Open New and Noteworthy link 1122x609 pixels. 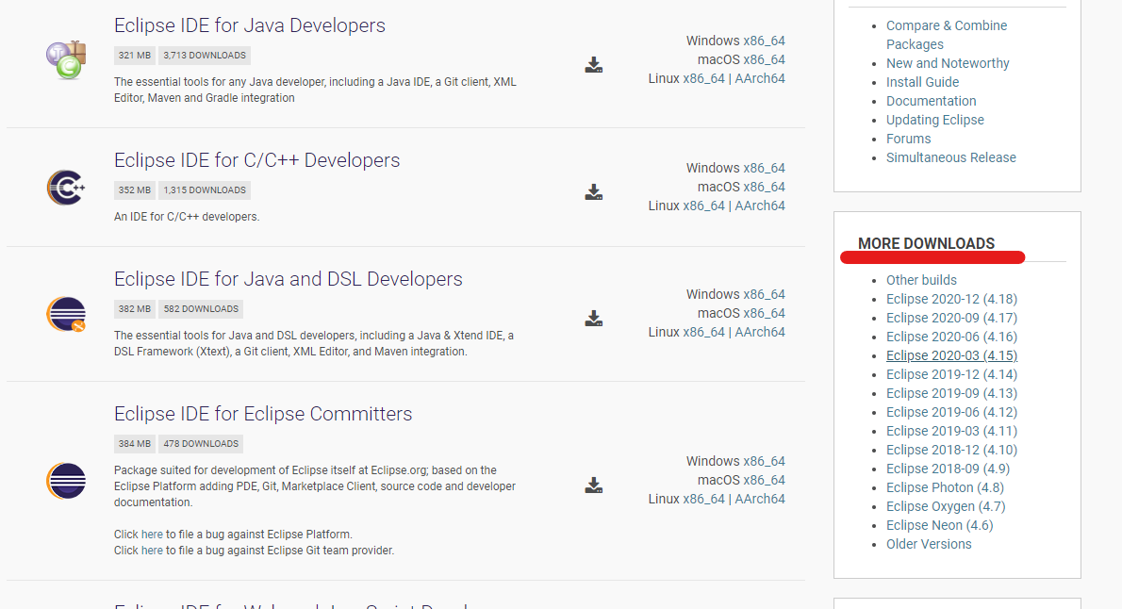point(948,63)
